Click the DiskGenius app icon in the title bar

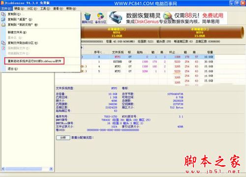pos(2,3)
